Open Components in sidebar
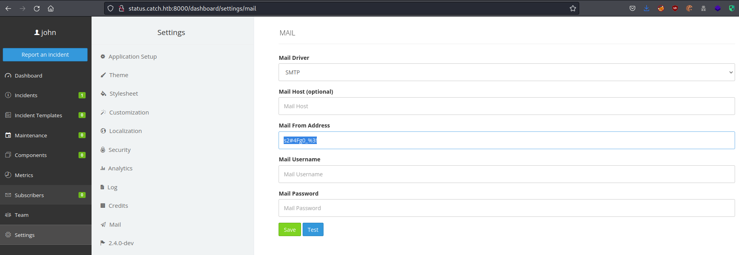Screen dimensions: 739x255 (x=46, y=155)
